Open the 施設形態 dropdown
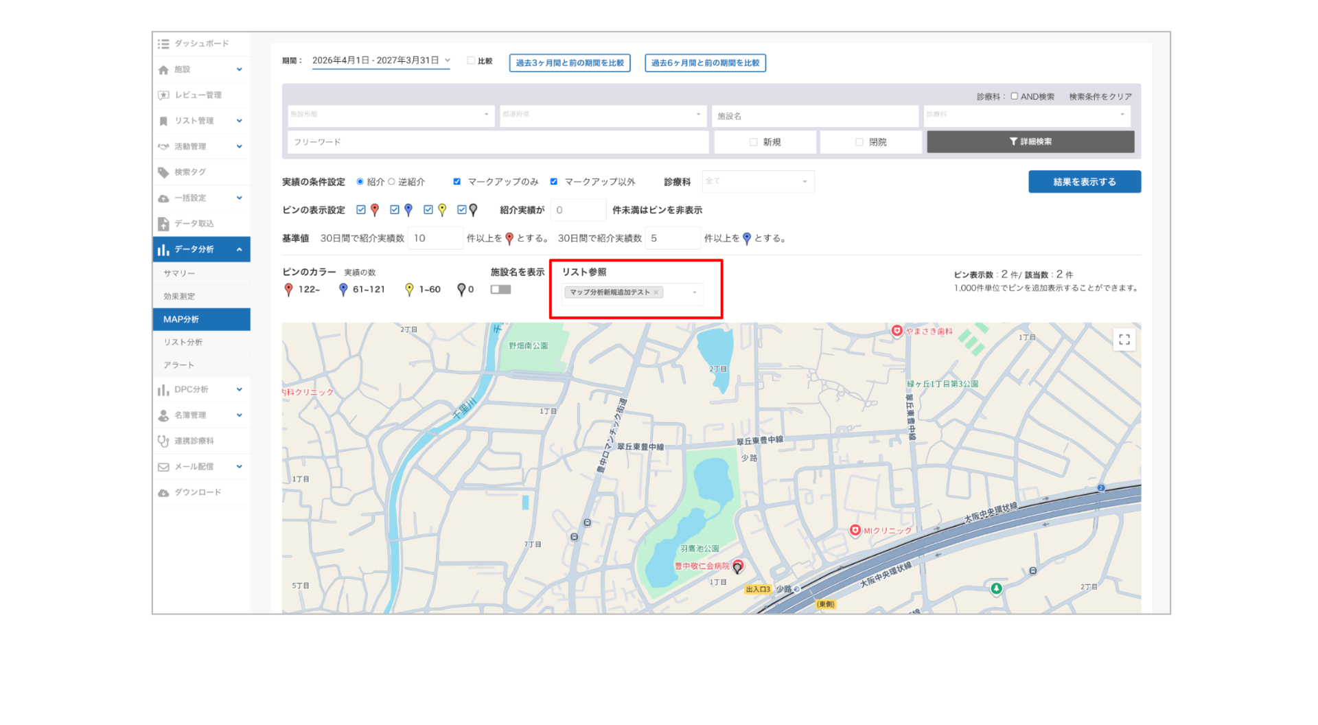This screenshot has height=725, width=1318. (x=391, y=115)
